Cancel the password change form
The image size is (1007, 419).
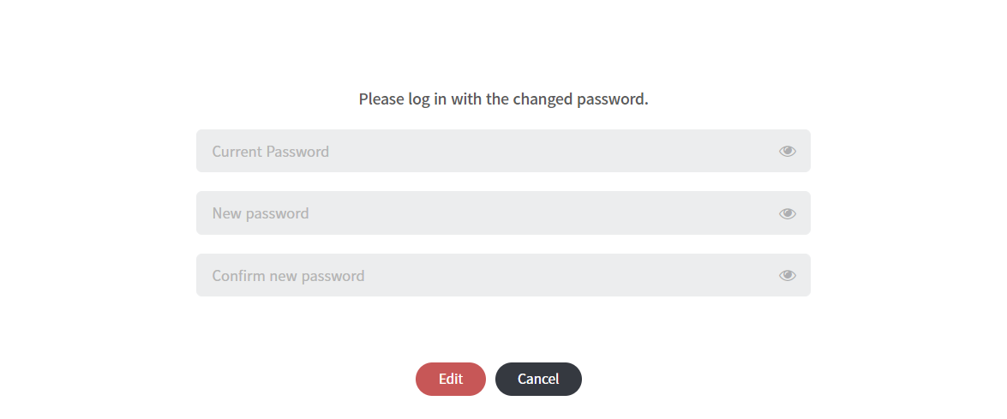[538, 379]
